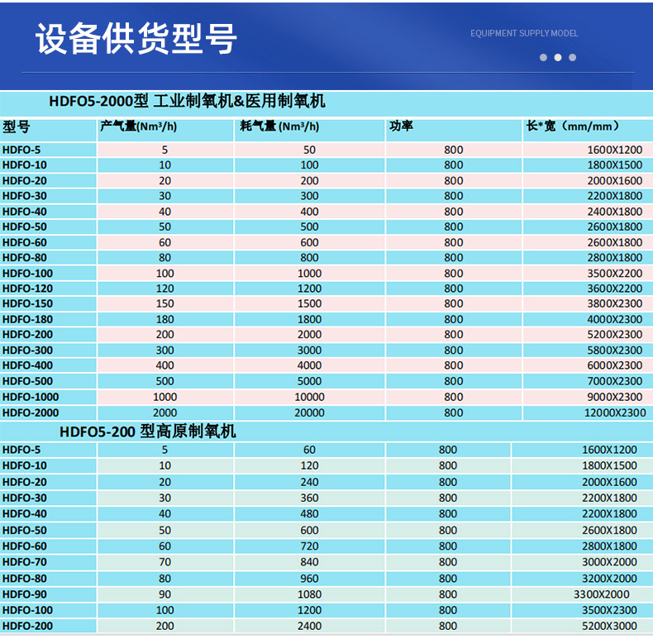The image size is (653, 639).
Task: Click the 70 output value in HDFO-70 row
Action: (165, 562)
